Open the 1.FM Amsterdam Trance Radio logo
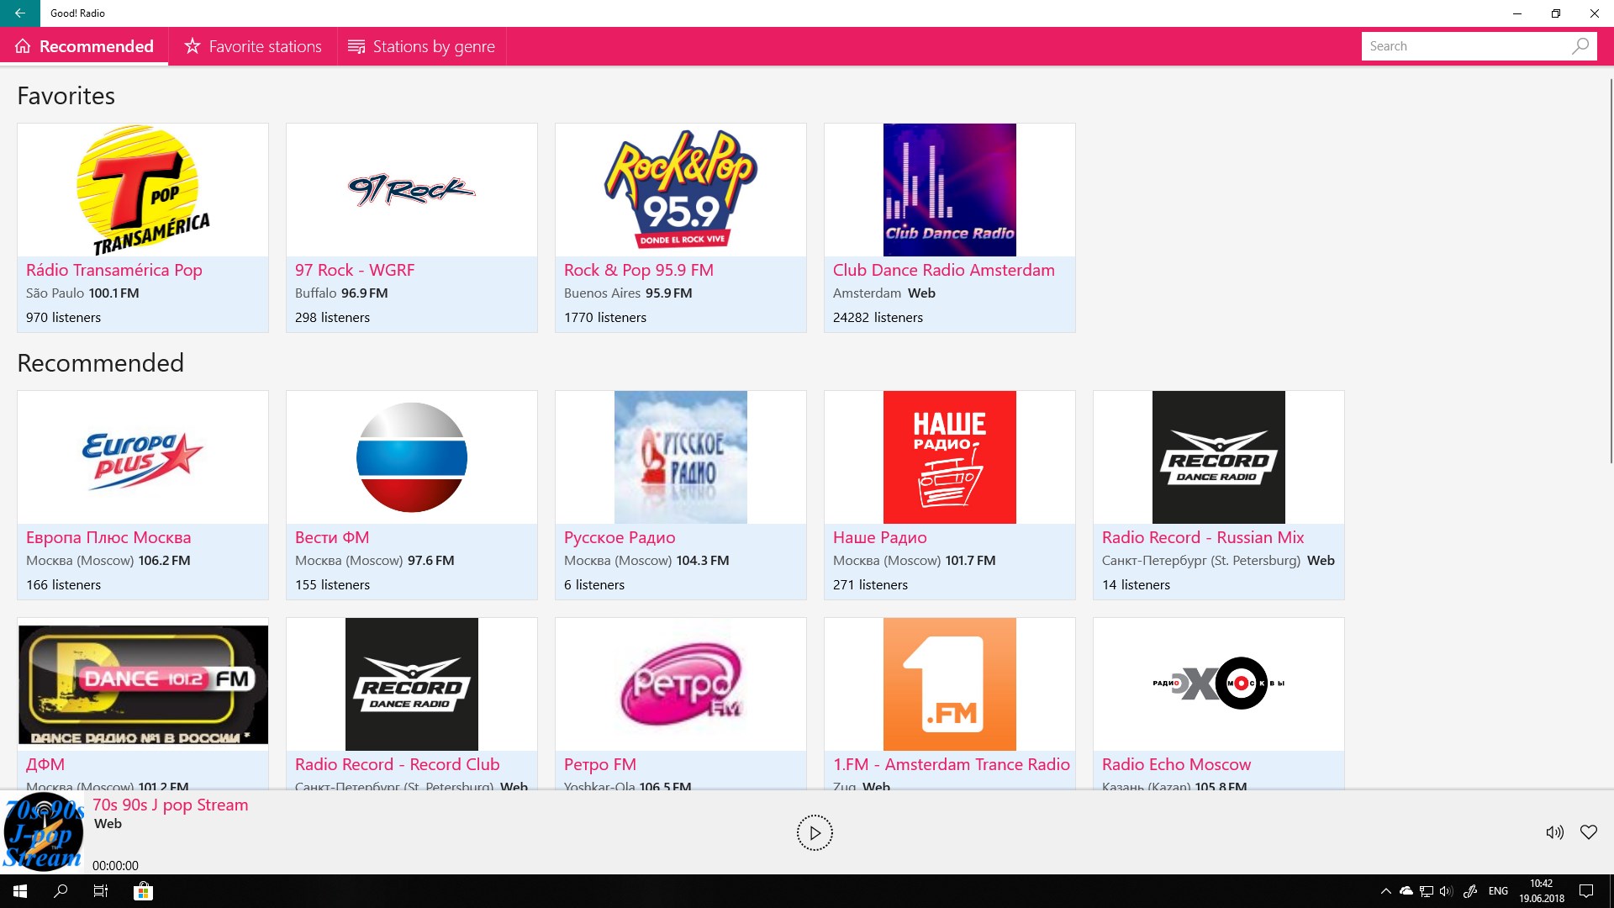This screenshot has width=1614, height=908. [949, 684]
